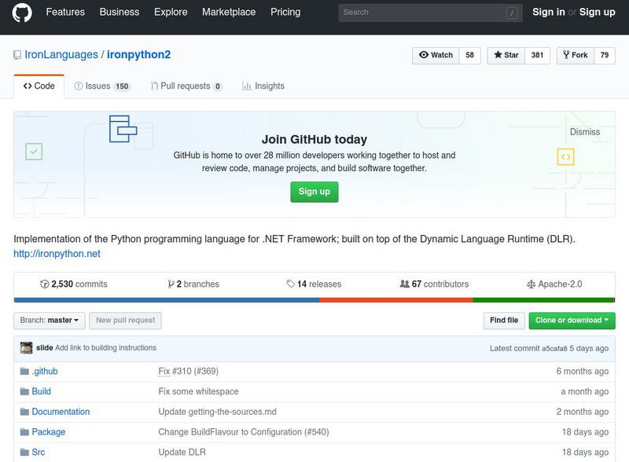Click the repository book icon
Image resolution: width=629 pixels, height=462 pixels.
[x=17, y=56]
